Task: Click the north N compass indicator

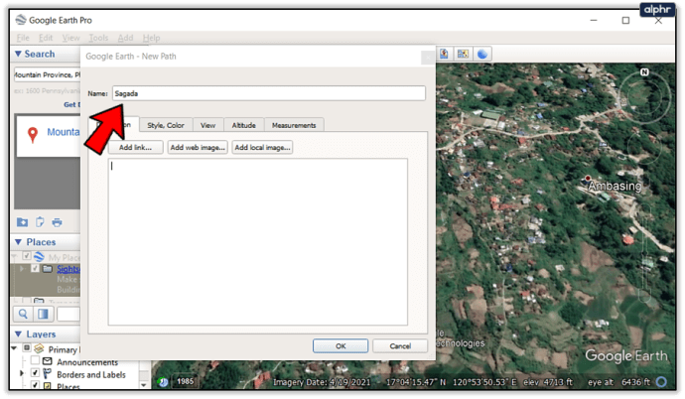Action: click(645, 73)
